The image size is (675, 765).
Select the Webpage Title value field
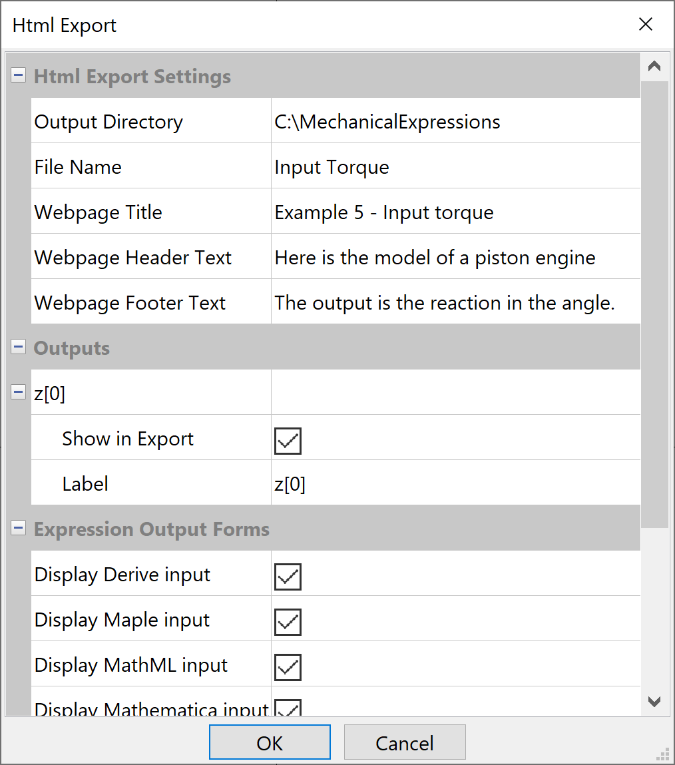tap(455, 212)
